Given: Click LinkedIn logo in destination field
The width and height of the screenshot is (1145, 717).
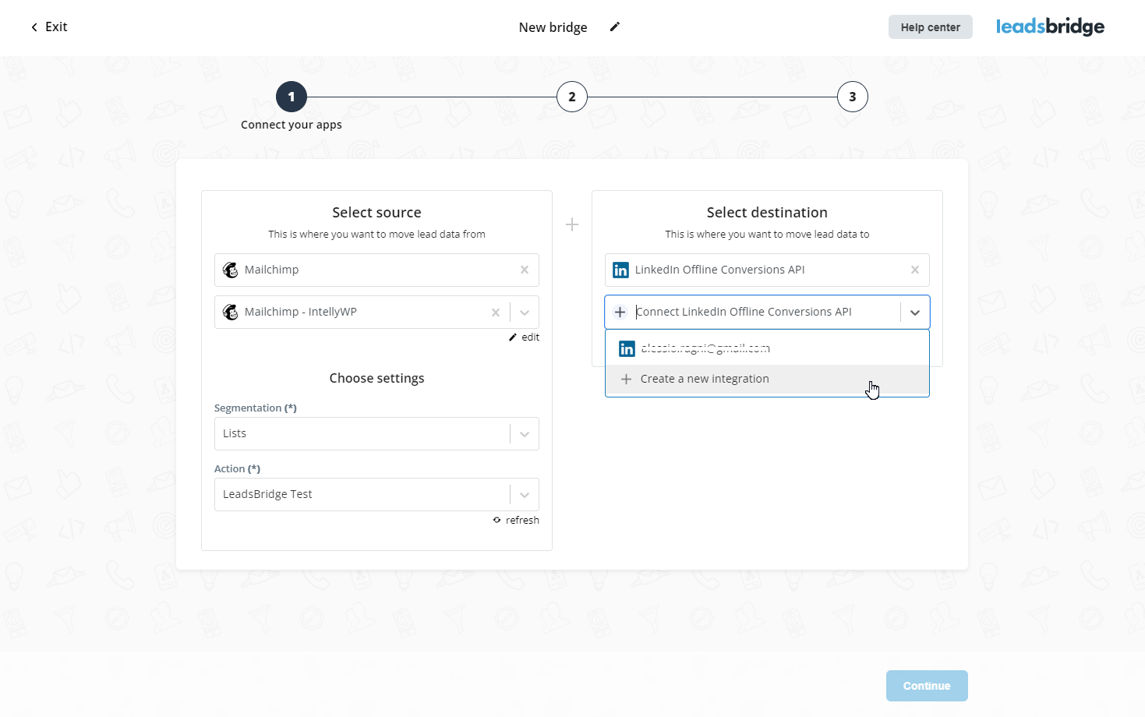Looking at the screenshot, I should (x=620, y=270).
